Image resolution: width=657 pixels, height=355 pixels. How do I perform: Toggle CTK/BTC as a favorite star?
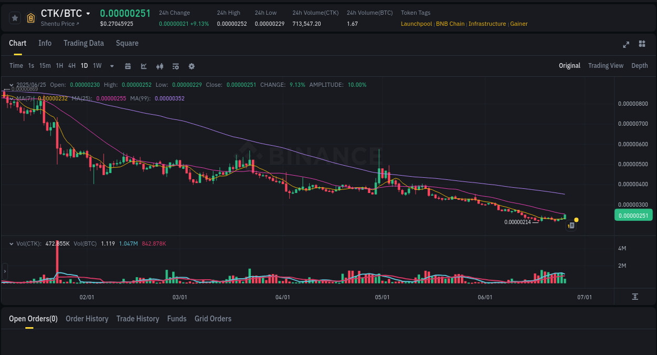point(15,17)
